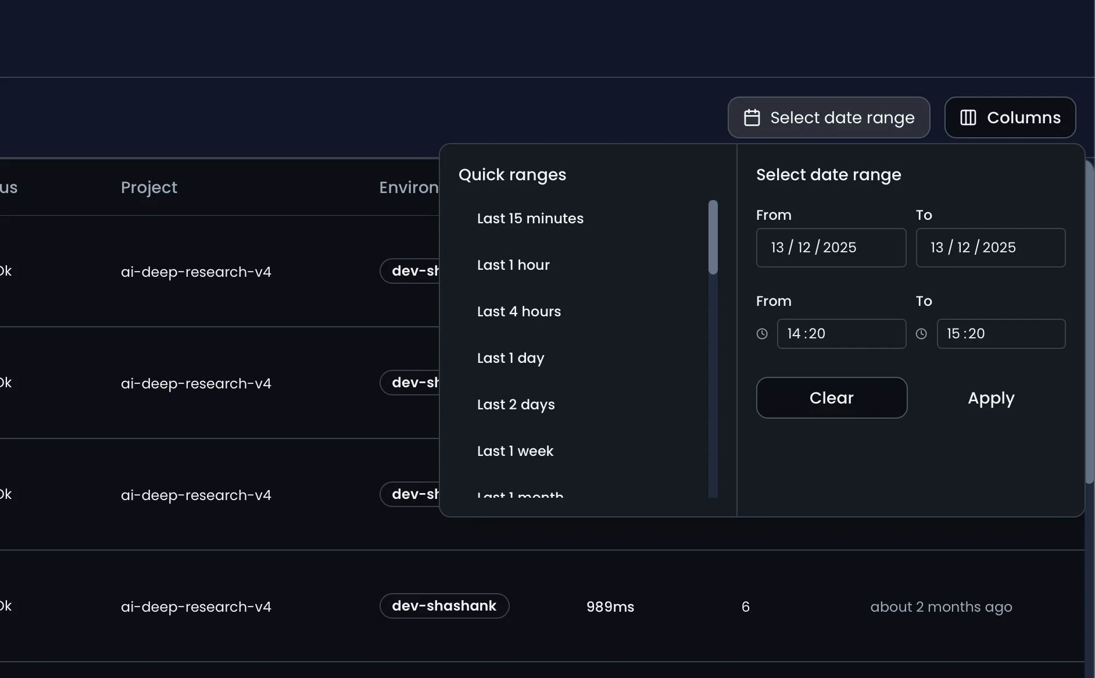This screenshot has width=1095, height=678.
Task: Click the From time field showing 14:20
Action: coord(841,334)
